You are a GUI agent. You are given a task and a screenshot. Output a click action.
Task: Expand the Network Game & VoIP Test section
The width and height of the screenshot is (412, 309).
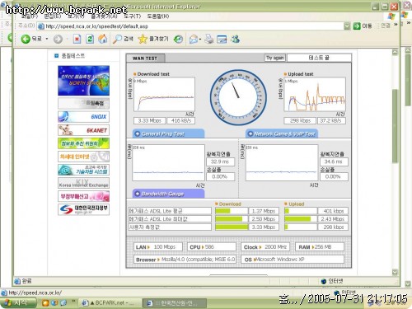click(x=250, y=133)
